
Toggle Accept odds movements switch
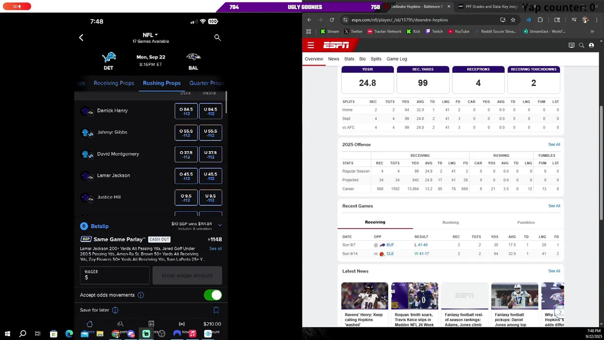click(x=213, y=295)
